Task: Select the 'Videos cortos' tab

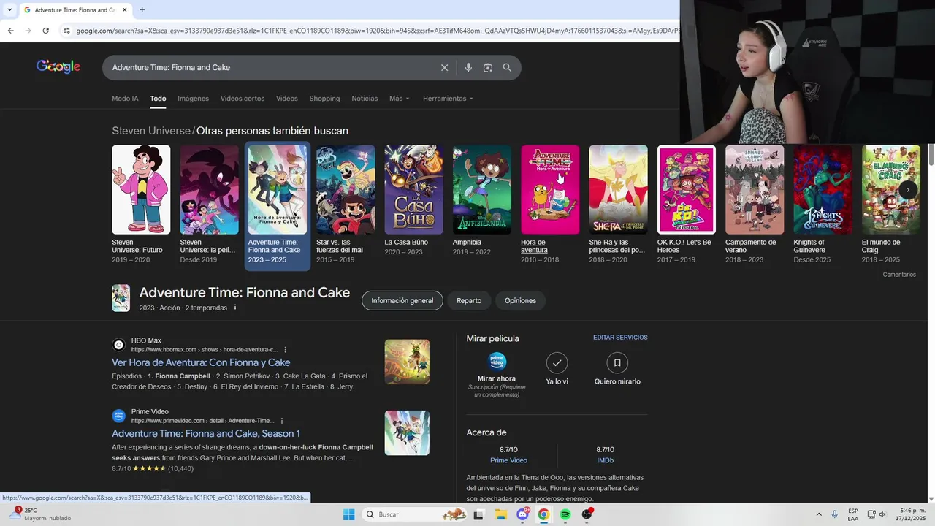Action: (x=243, y=99)
